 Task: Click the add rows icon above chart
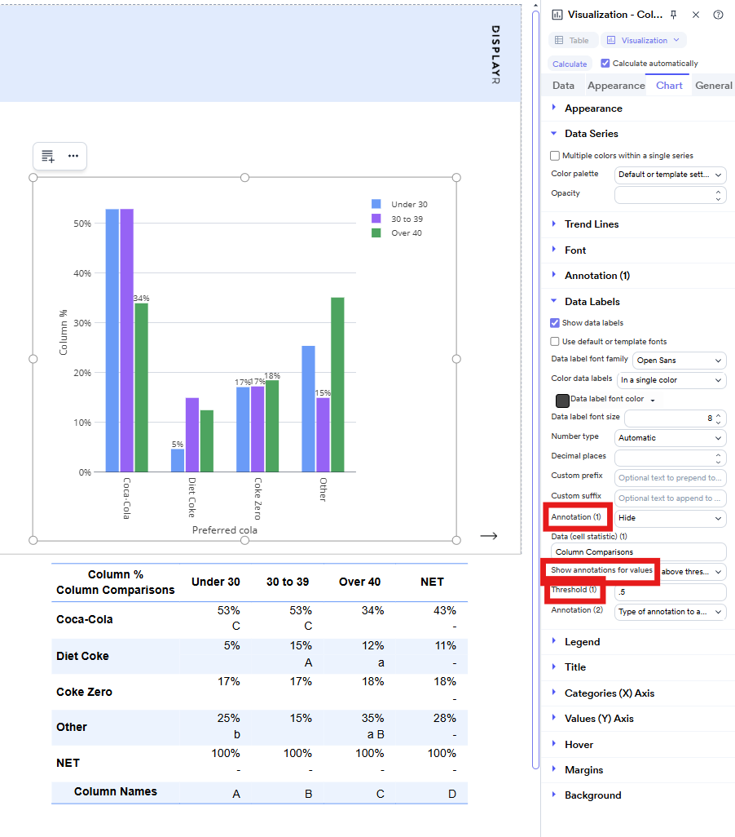coord(48,156)
